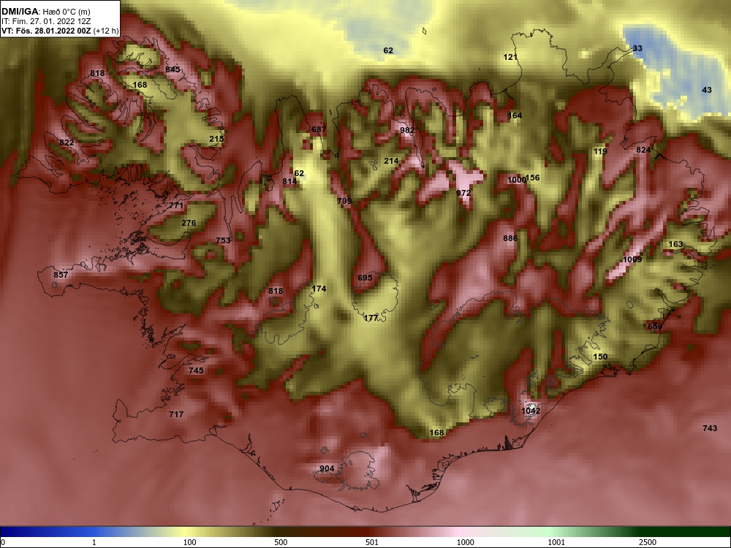Click the 1009 height value
The height and width of the screenshot is (548, 731).
pos(632,259)
